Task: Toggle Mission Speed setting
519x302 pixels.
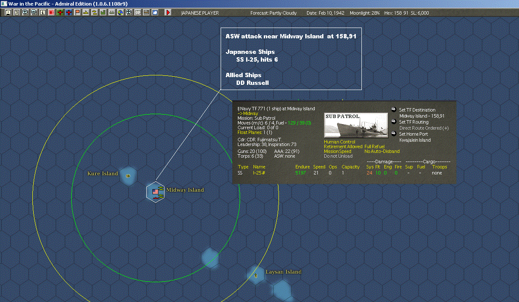Action: point(338,151)
